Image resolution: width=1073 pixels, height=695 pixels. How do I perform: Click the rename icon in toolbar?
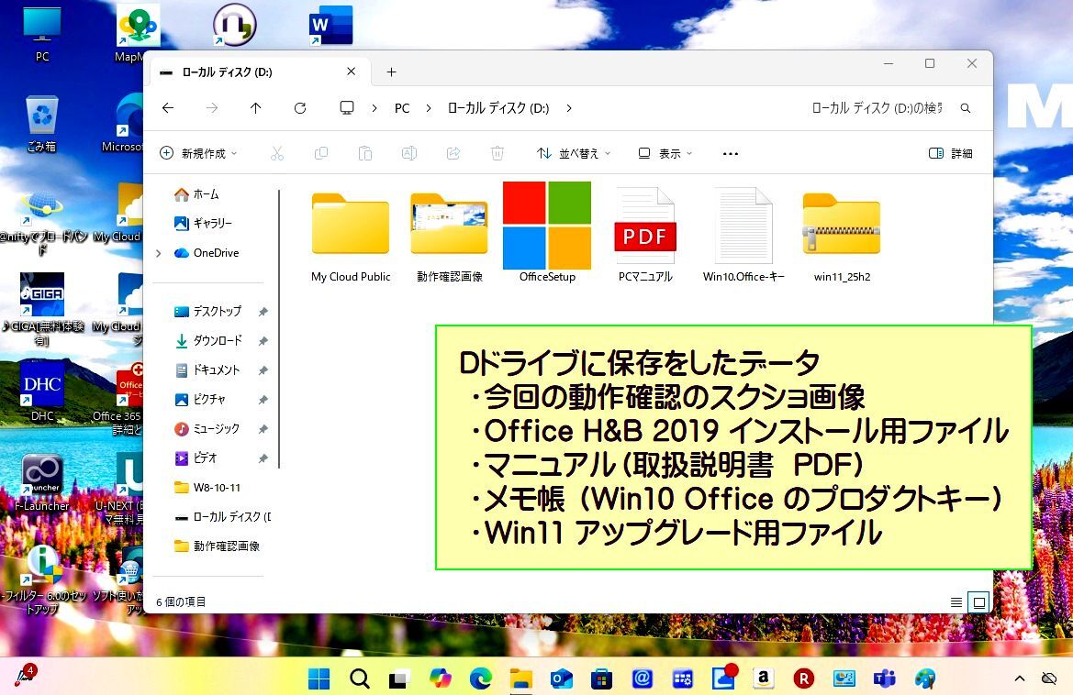click(x=409, y=153)
